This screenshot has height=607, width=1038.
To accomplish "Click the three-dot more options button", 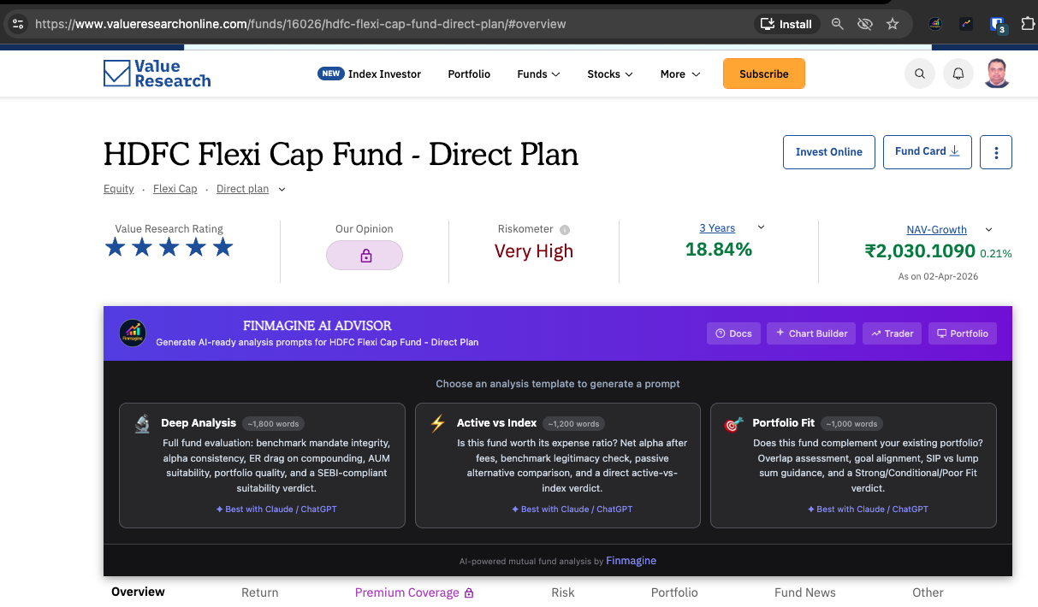I will coord(996,152).
